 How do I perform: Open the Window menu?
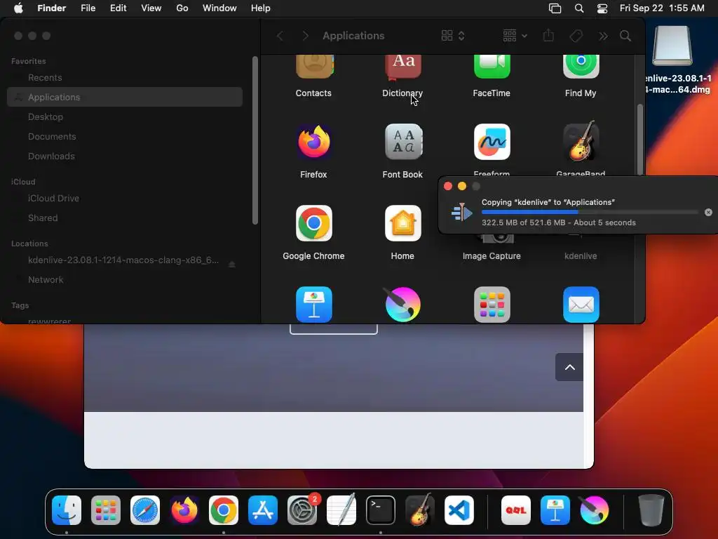(219, 8)
